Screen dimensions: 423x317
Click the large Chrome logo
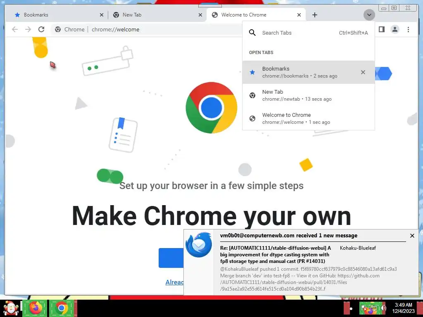(x=211, y=108)
